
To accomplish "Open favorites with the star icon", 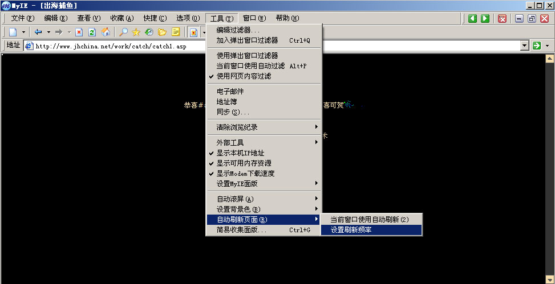I will coord(136,32).
